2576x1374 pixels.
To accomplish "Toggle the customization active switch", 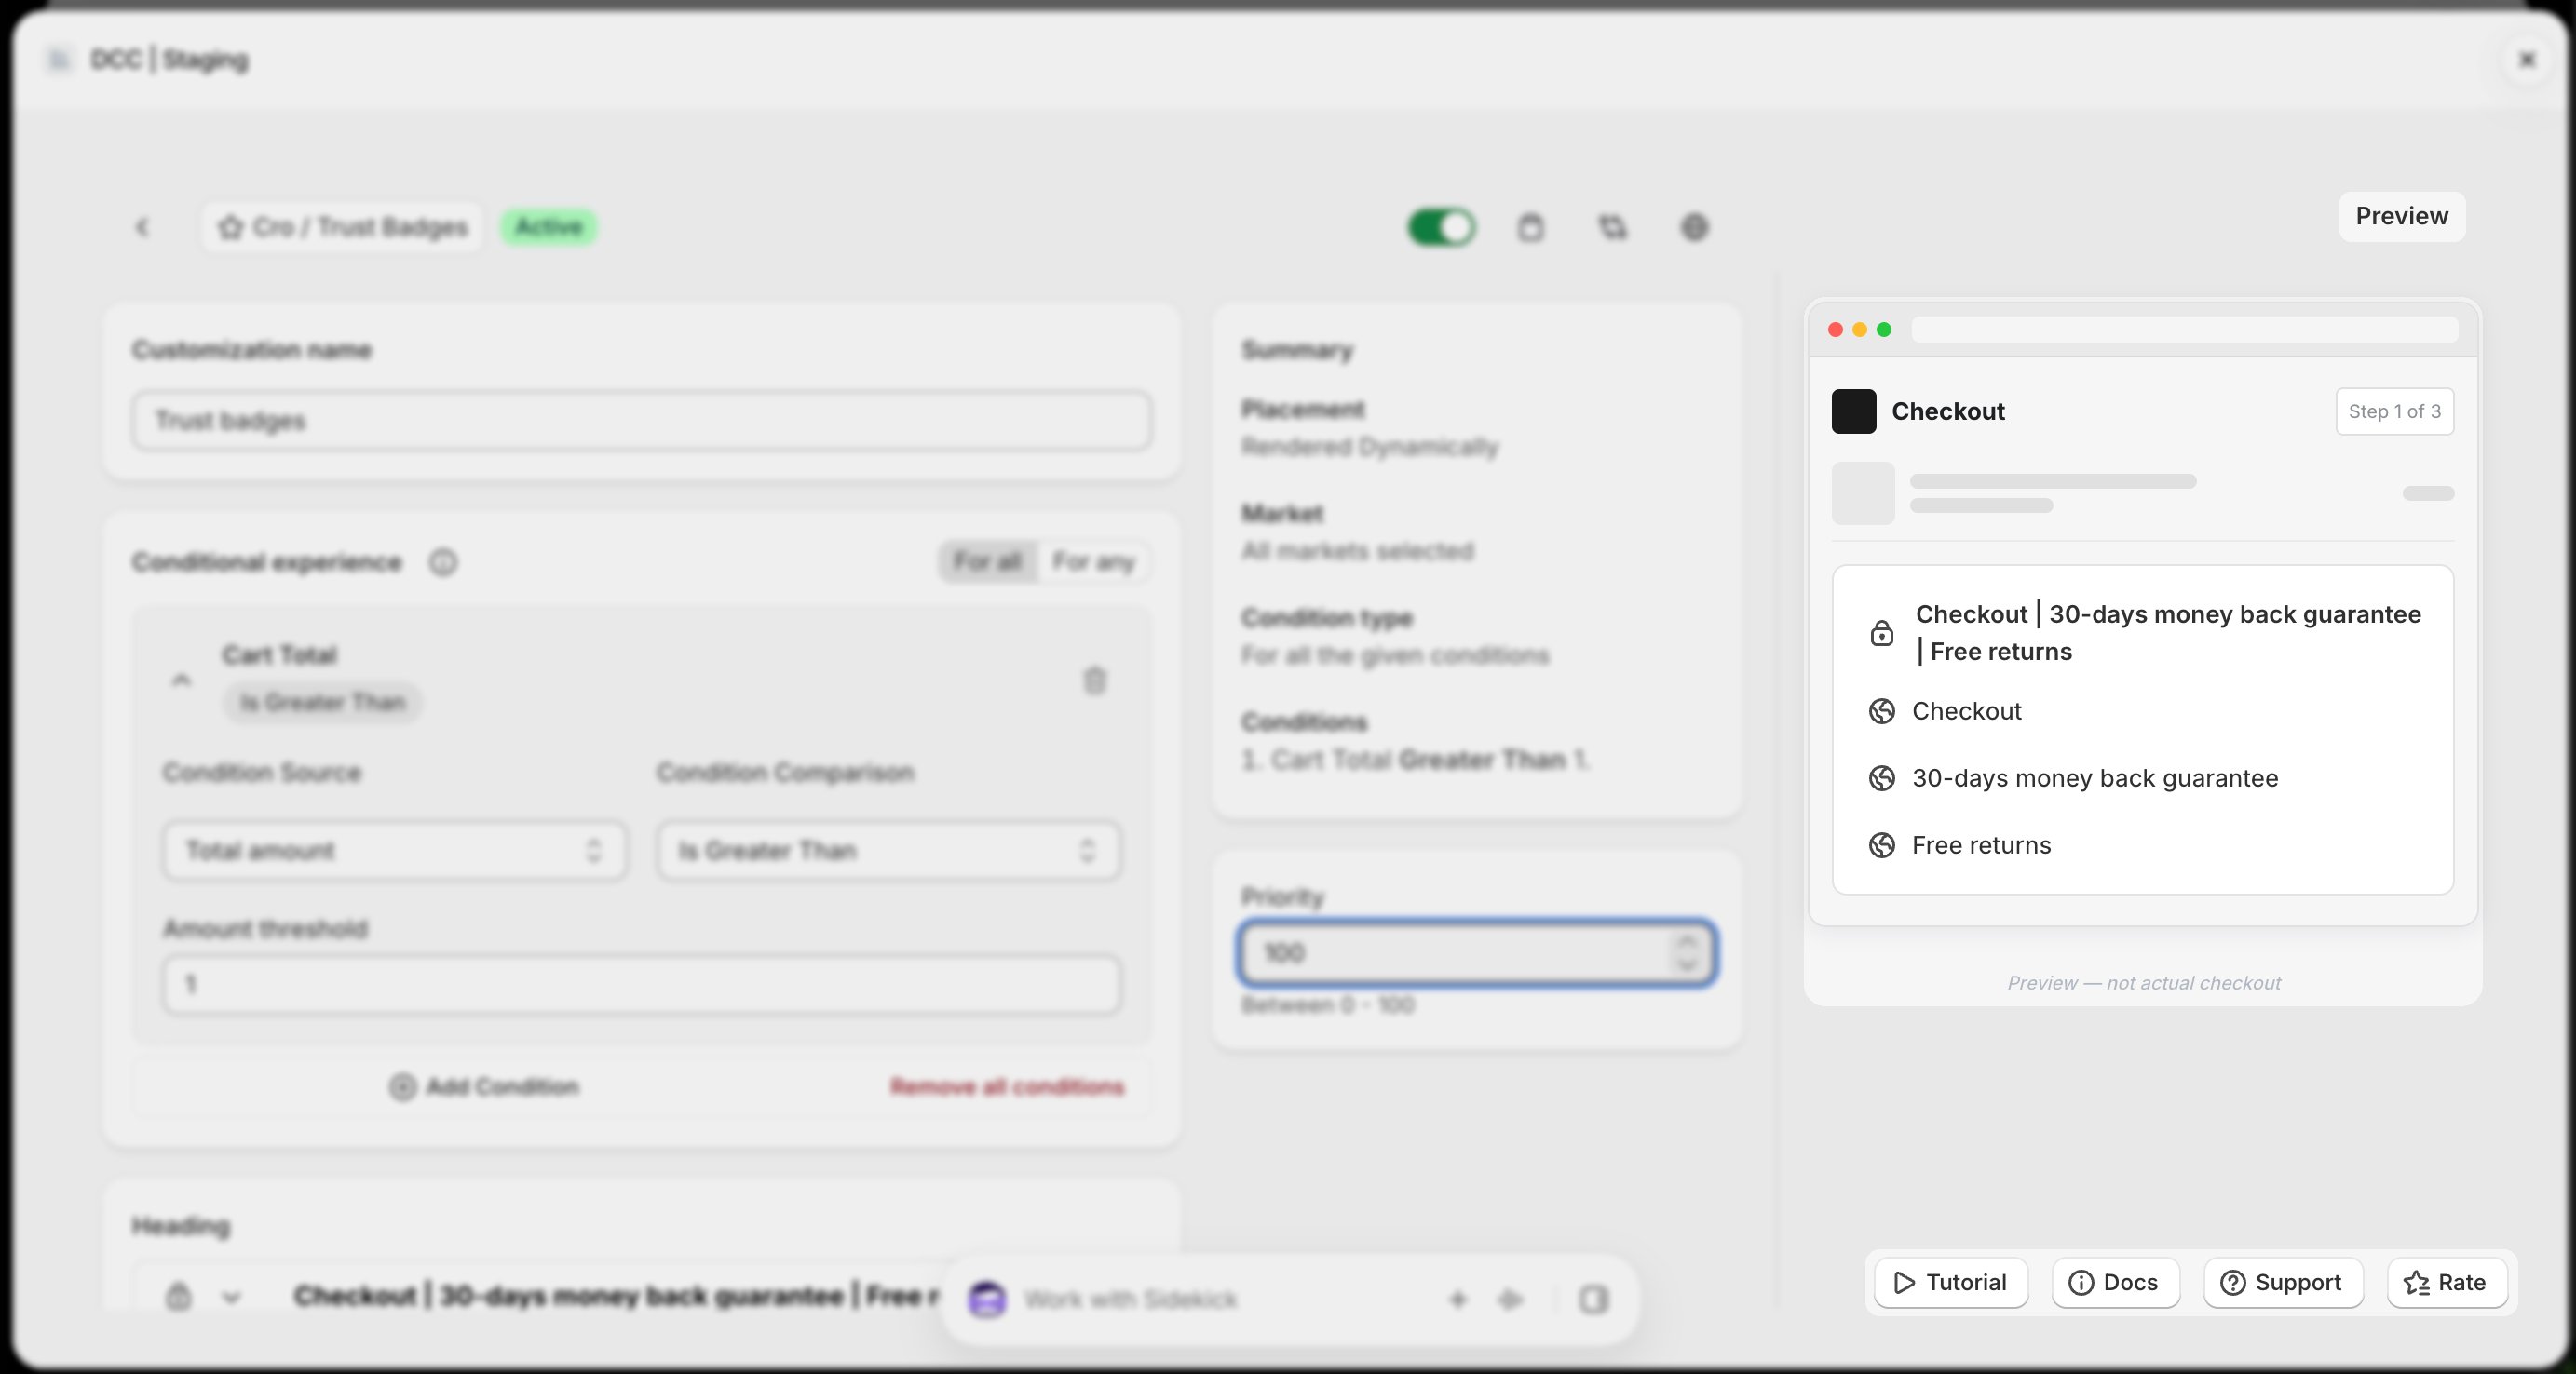I will pos(1441,227).
